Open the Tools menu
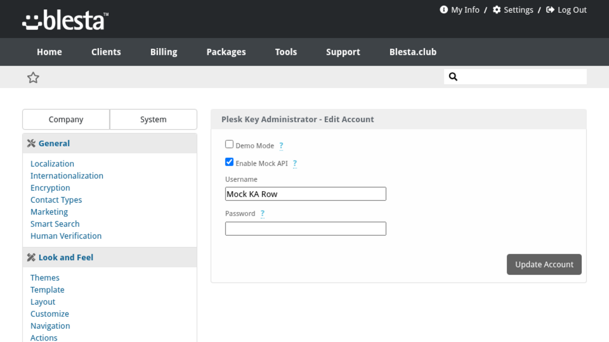The width and height of the screenshot is (609, 342). [286, 52]
